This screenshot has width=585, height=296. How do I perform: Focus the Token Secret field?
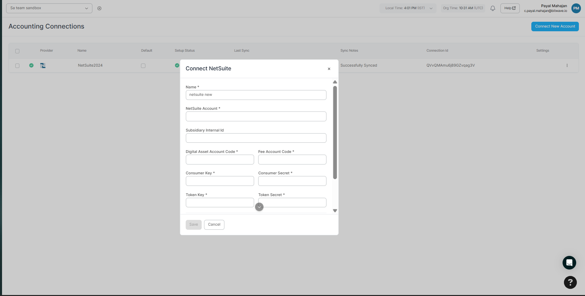[292, 203]
